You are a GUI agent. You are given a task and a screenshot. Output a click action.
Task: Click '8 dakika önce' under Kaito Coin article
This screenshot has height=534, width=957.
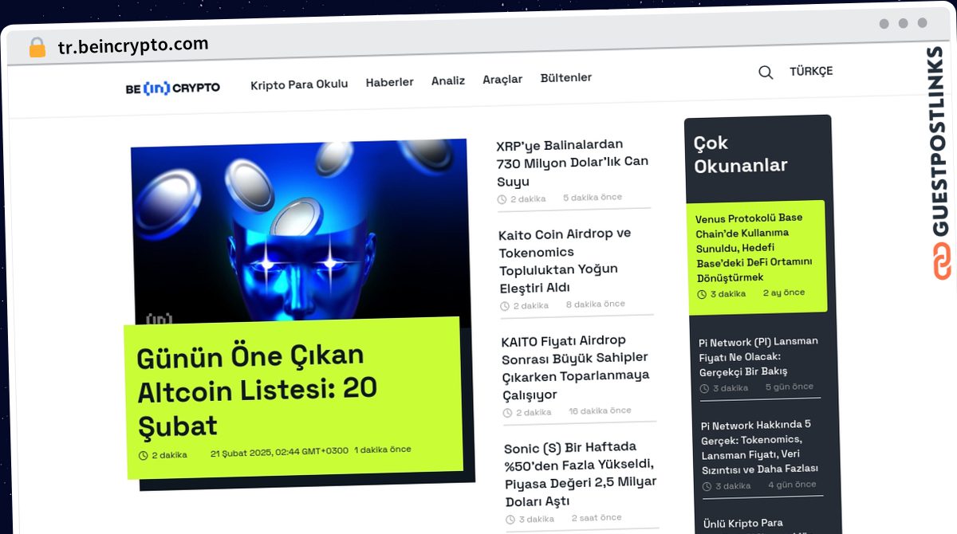(596, 304)
